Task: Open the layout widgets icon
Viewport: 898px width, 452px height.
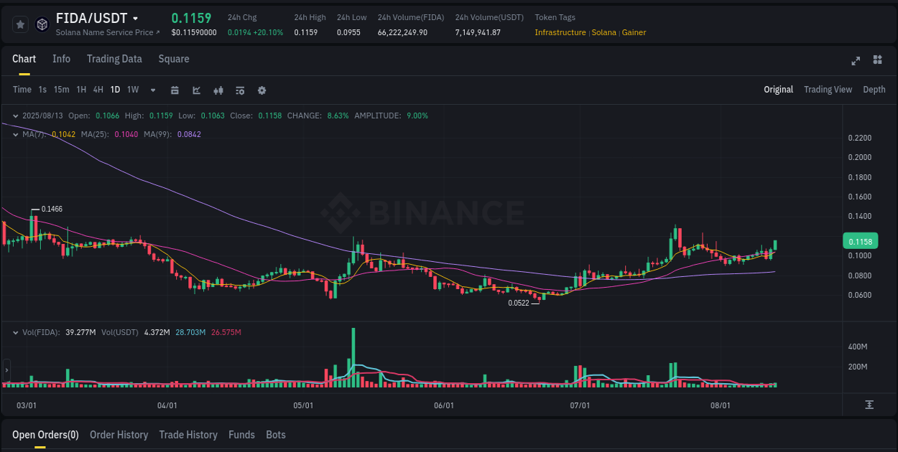Action: [876, 61]
